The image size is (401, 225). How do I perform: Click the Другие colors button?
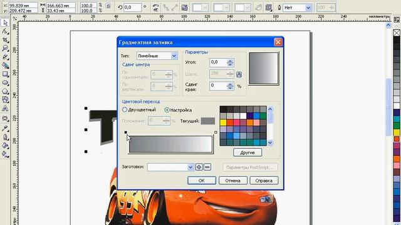point(247,152)
